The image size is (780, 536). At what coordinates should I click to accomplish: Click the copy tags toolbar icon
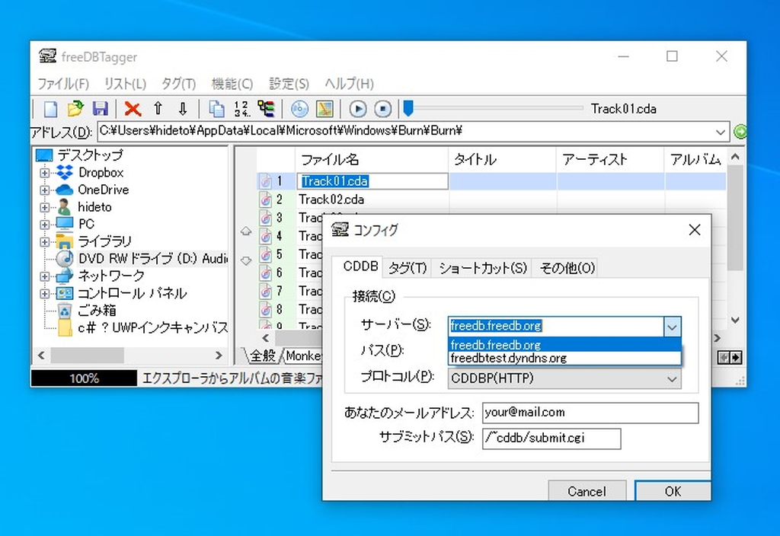coord(216,109)
